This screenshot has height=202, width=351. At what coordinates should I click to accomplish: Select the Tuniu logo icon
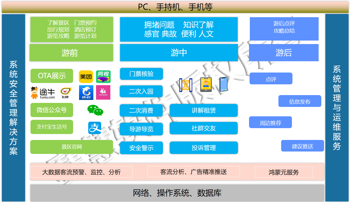point(43,93)
